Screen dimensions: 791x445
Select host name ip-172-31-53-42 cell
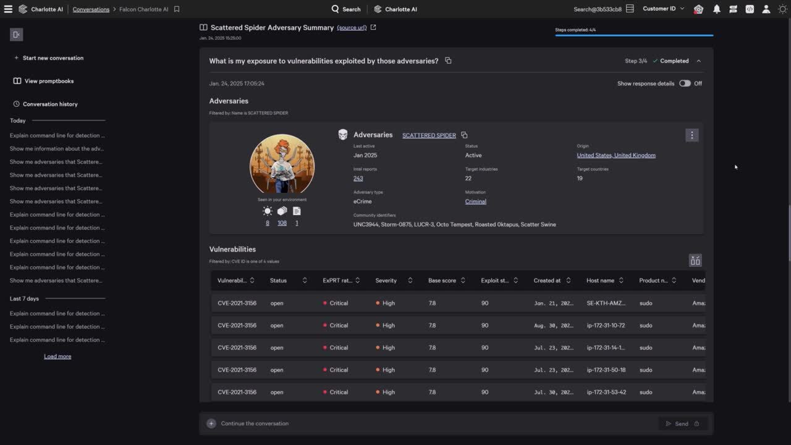606,392
